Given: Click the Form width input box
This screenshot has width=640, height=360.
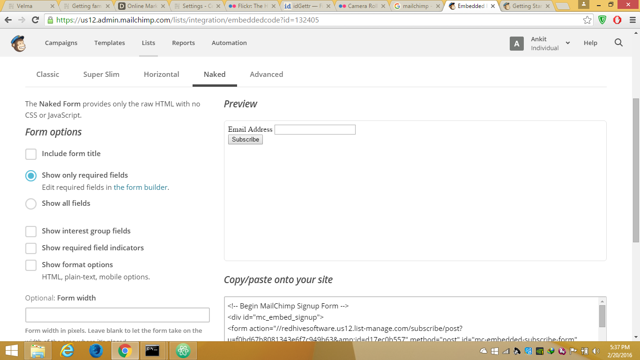Looking at the screenshot, I should tap(118, 315).
